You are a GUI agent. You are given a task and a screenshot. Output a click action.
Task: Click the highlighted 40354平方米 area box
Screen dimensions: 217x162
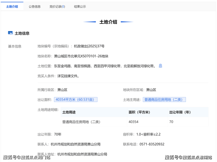[x=75, y=100]
